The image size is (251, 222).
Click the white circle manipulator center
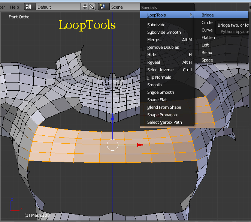pos(112,145)
